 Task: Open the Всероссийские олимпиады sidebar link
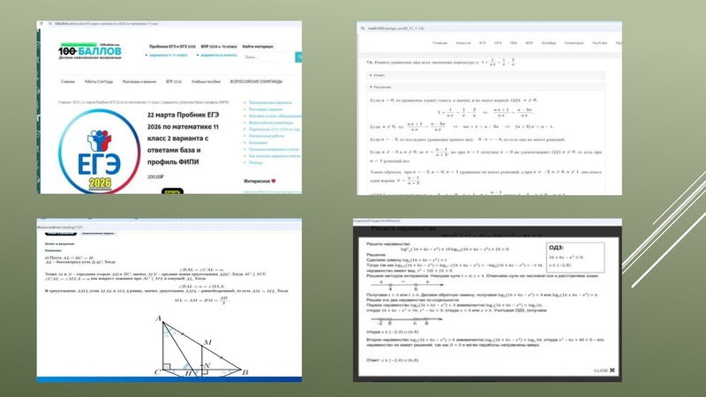pos(271,123)
